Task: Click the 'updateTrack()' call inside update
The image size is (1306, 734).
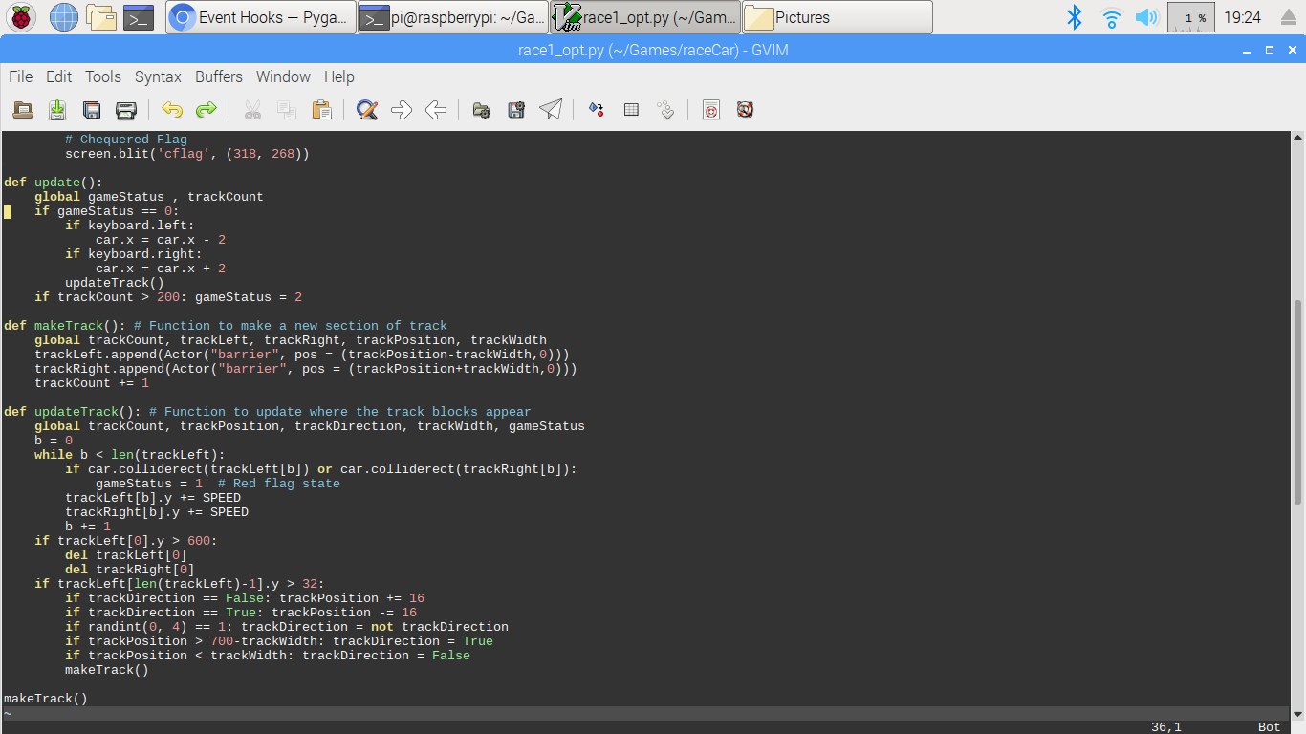Action: (x=115, y=283)
